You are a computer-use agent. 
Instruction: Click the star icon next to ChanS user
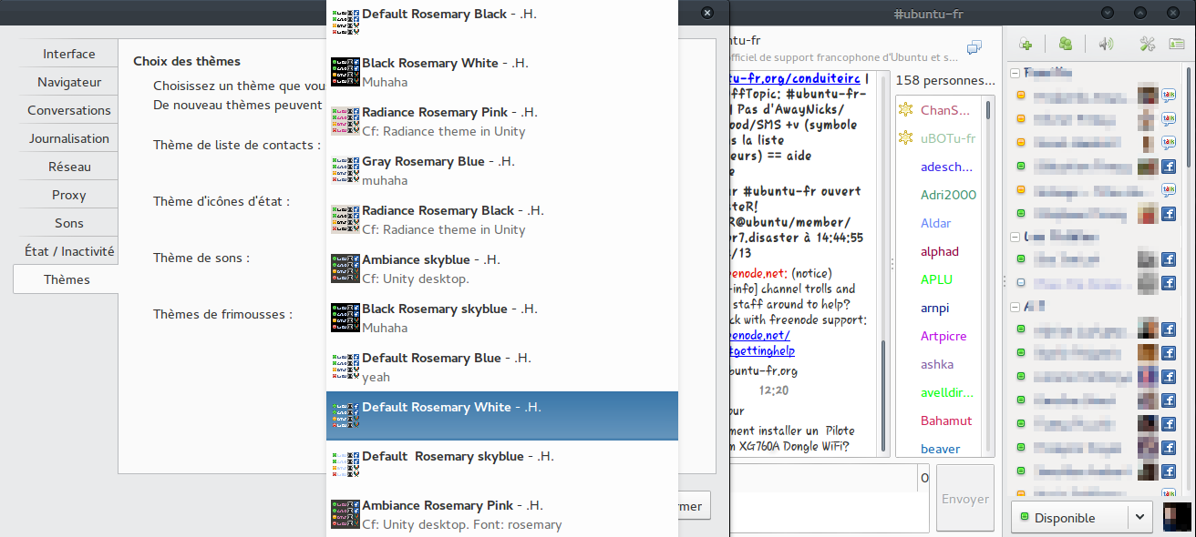[905, 110]
